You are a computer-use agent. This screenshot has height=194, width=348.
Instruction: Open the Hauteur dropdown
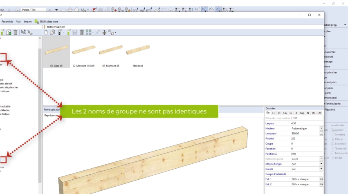coord(321,128)
